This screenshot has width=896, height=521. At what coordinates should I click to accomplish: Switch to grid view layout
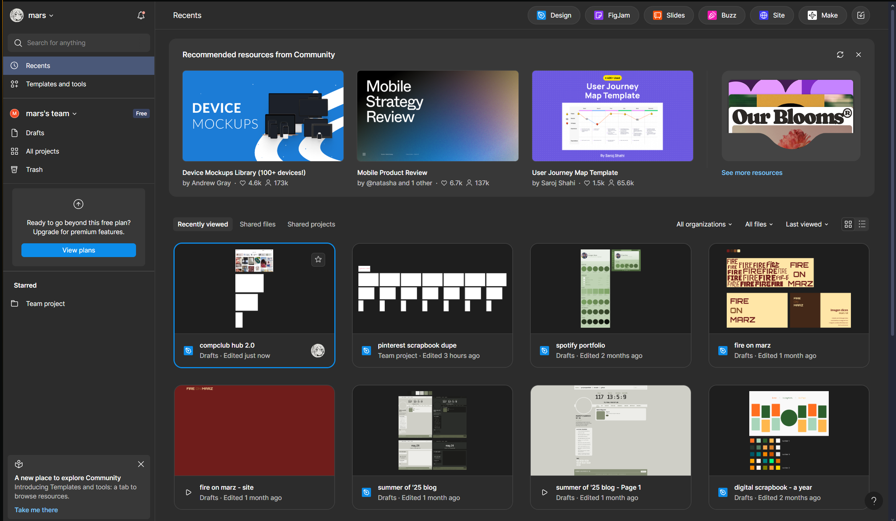tap(848, 224)
